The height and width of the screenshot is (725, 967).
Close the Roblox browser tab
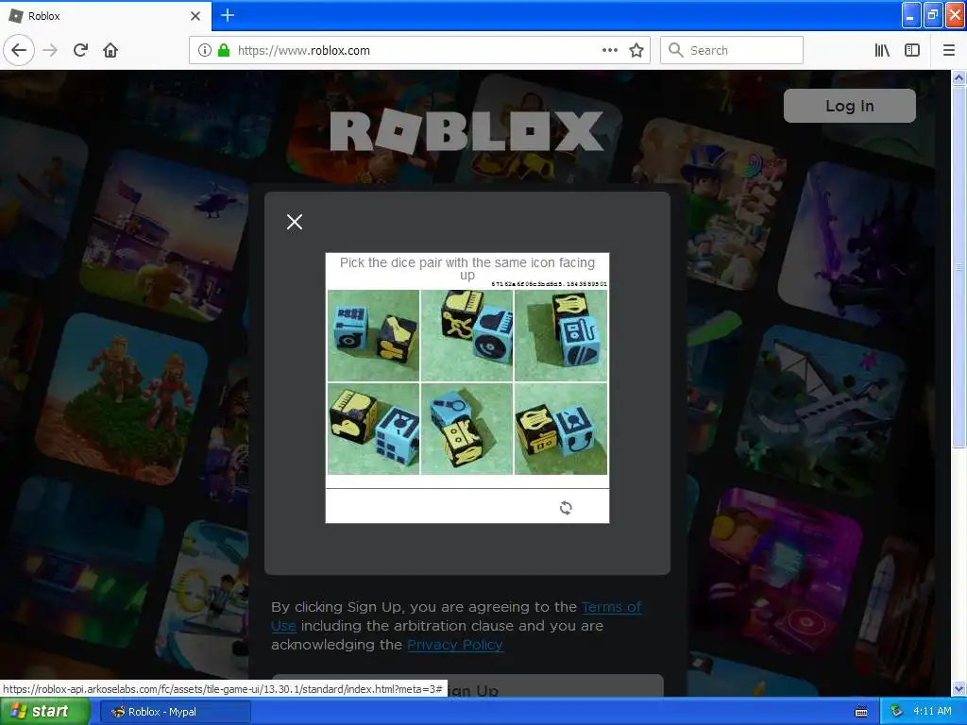click(x=195, y=16)
